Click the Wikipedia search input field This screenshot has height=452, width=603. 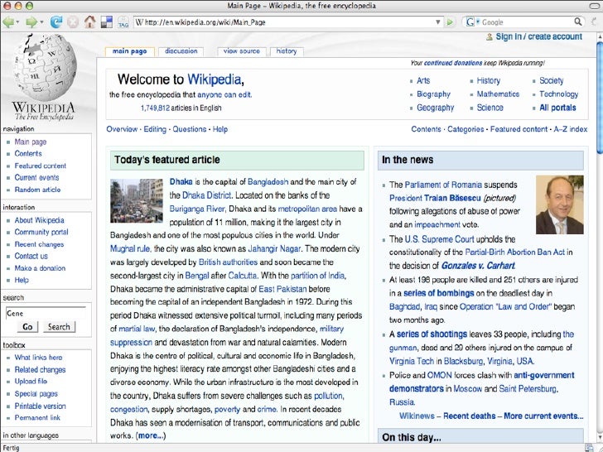tap(46, 314)
